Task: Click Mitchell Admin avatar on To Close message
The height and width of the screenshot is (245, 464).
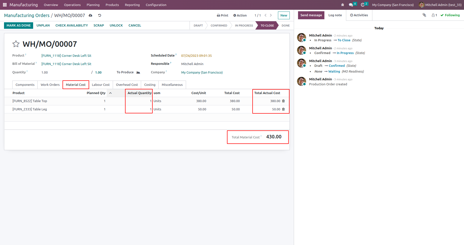Action: pyautogui.click(x=302, y=38)
